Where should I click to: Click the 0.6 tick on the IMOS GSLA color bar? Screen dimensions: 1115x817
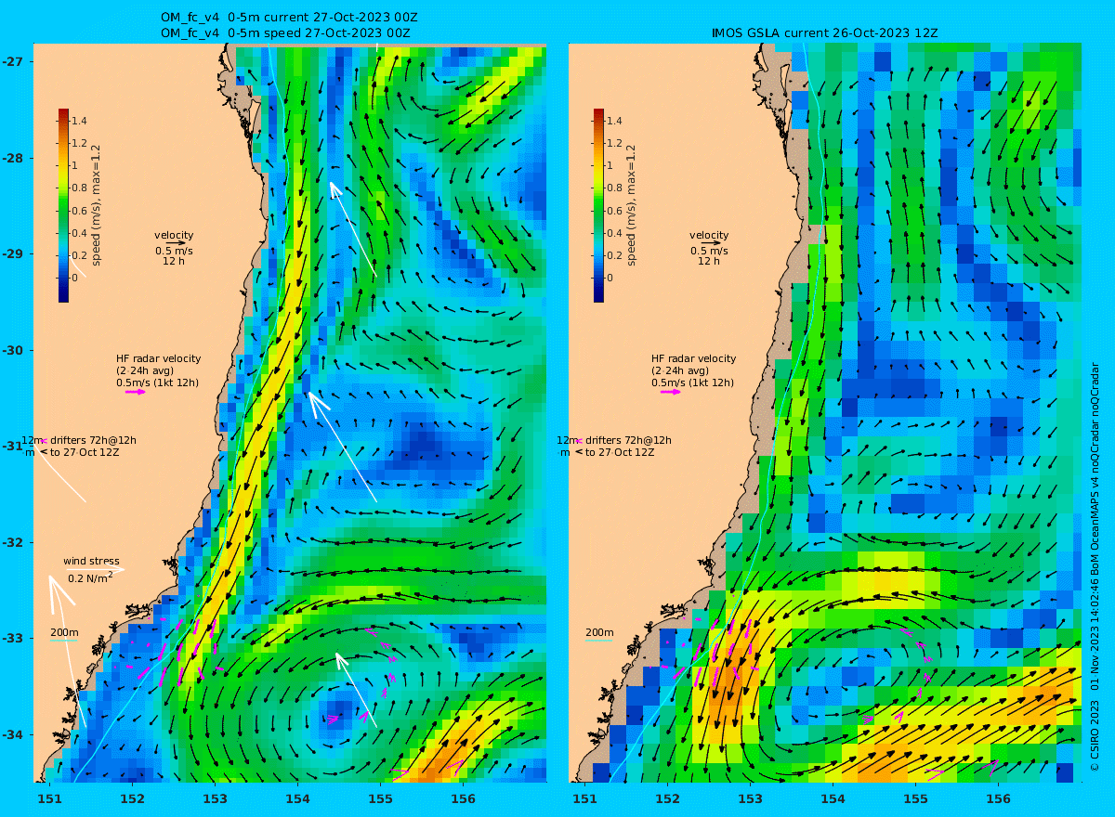615,211
